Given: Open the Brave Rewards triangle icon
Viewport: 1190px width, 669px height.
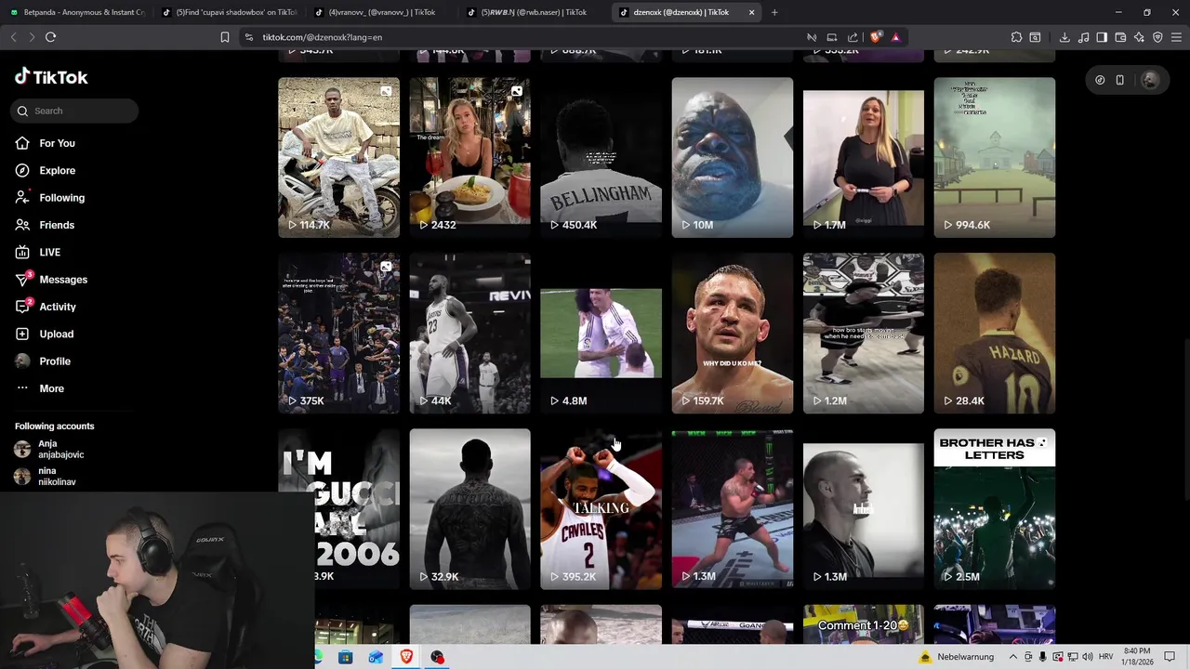Looking at the screenshot, I should point(895,37).
